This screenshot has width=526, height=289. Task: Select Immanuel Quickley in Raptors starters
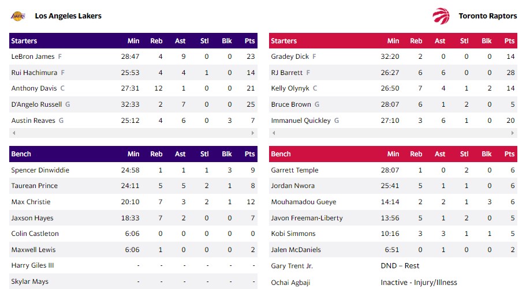point(301,121)
